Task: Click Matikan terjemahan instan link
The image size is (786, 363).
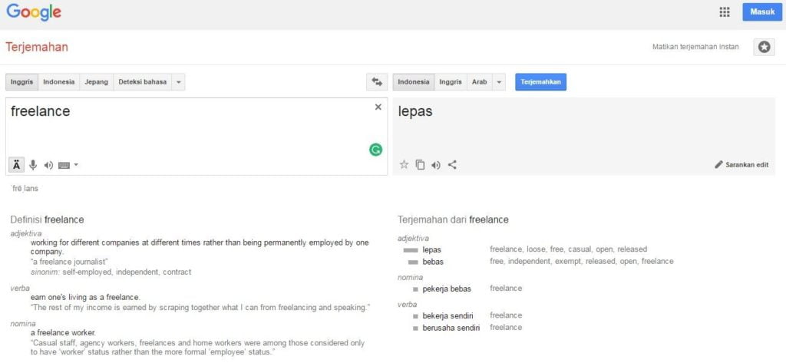Action: pos(695,47)
